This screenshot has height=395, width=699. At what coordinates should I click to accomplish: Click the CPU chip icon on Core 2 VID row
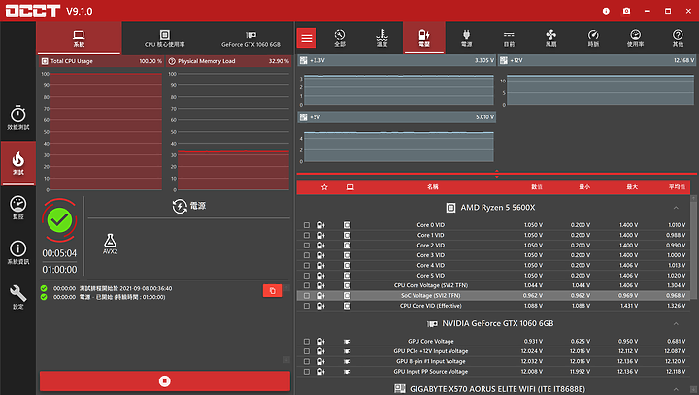coord(347,246)
